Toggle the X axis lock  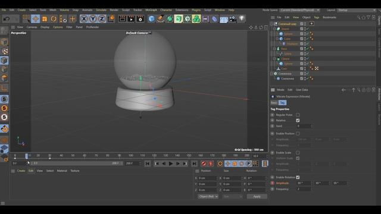click(x=84, y=18)
